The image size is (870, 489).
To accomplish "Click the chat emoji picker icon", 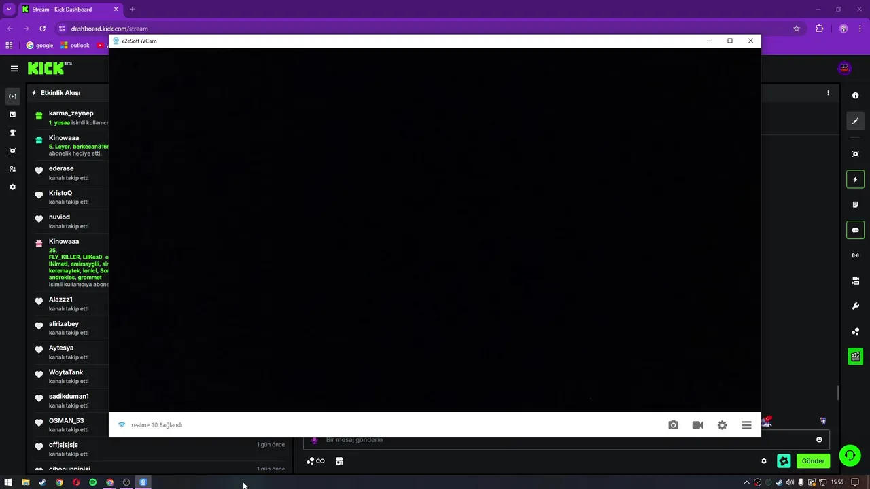I will [819, 440].
